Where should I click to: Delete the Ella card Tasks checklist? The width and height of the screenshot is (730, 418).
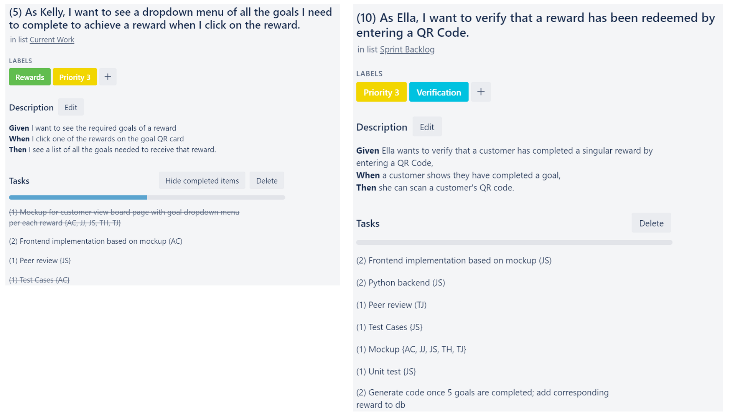click(x=651, y=223)
